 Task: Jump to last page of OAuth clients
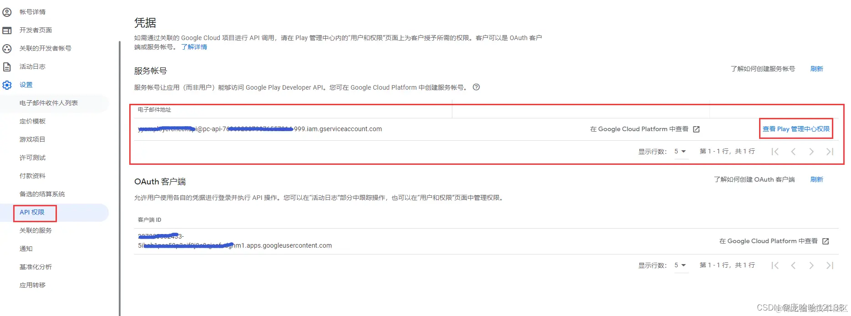tap(830, 265)
